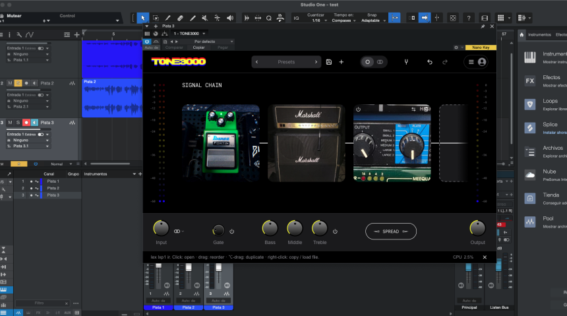Screen dimensions: 567x316
Task: Toggle Solo on Pista 2
Action: click(18, 83)
